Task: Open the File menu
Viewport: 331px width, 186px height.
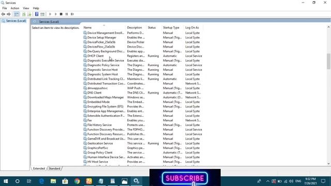Action: click(x=5, y=8)
